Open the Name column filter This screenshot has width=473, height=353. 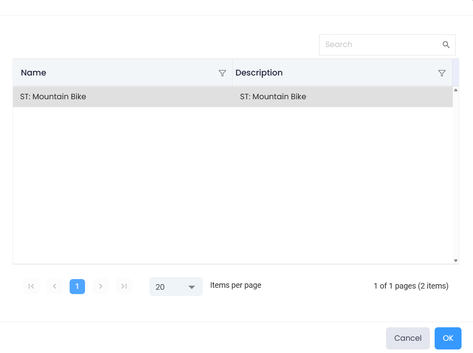point(222,73)
